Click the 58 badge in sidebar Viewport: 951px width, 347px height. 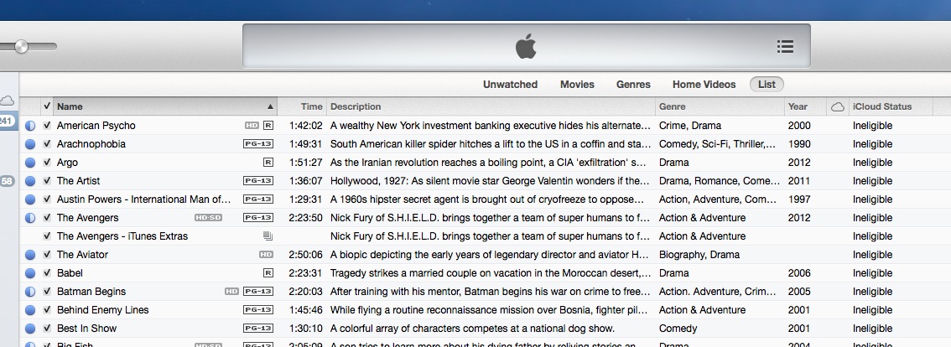[7, 181]
